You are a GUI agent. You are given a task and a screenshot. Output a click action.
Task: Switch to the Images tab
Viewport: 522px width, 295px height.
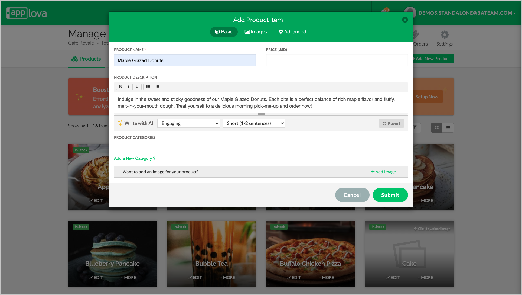256,32
